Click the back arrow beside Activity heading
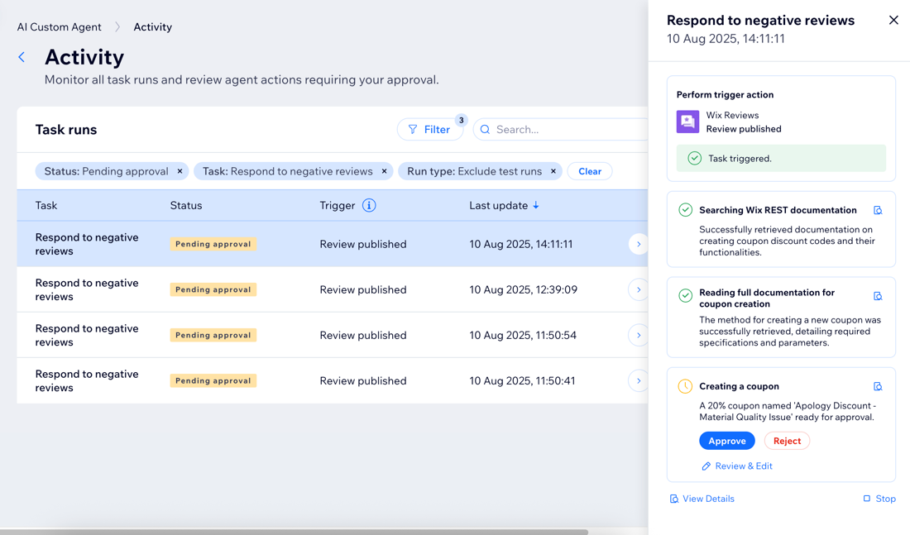 pos(22,57)
